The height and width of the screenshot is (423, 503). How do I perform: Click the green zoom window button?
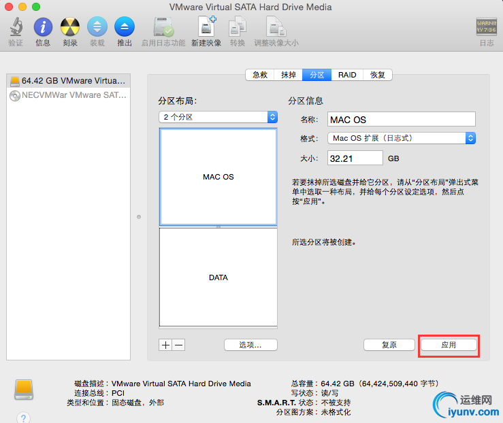pyautogui.click(x=36, y=7)
